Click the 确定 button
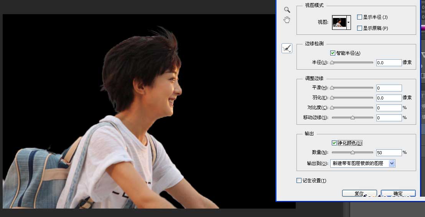Screen dimensions: 425x217 coord(398,193)
